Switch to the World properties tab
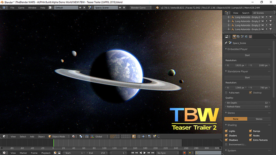 pos(246,37)
